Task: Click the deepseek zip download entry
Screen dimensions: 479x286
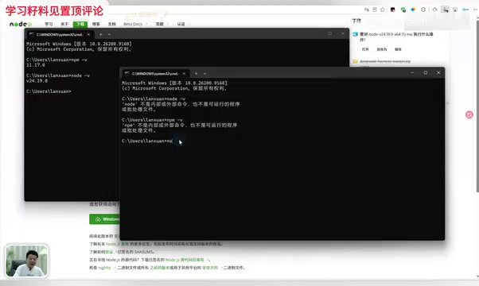Action: (385, 61)
